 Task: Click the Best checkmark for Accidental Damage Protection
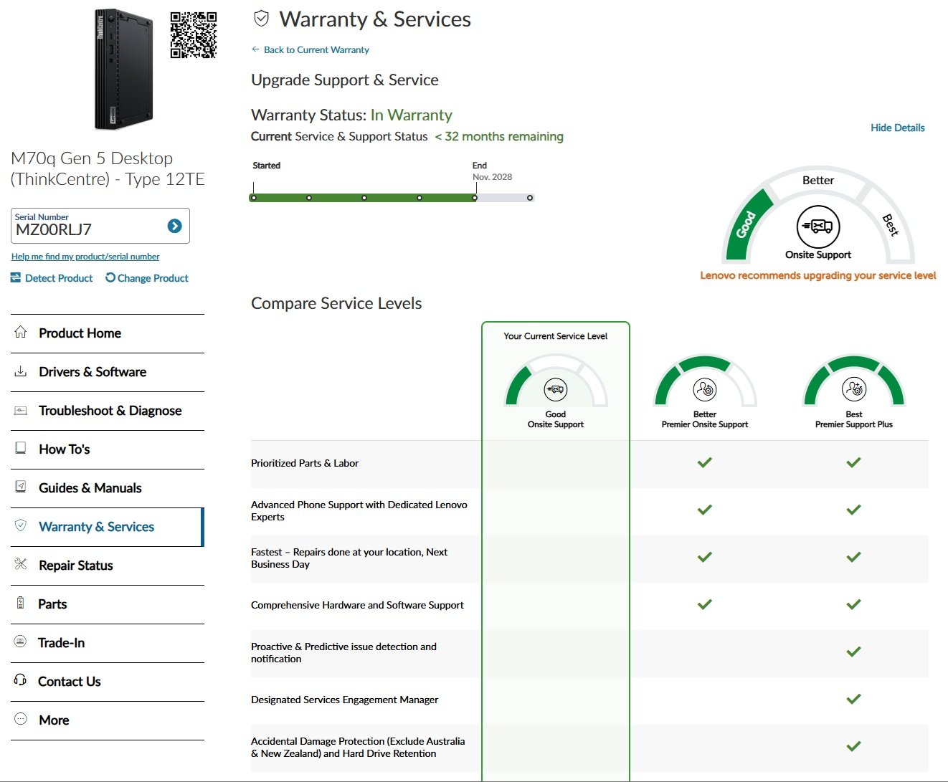(x=853, y=746)
